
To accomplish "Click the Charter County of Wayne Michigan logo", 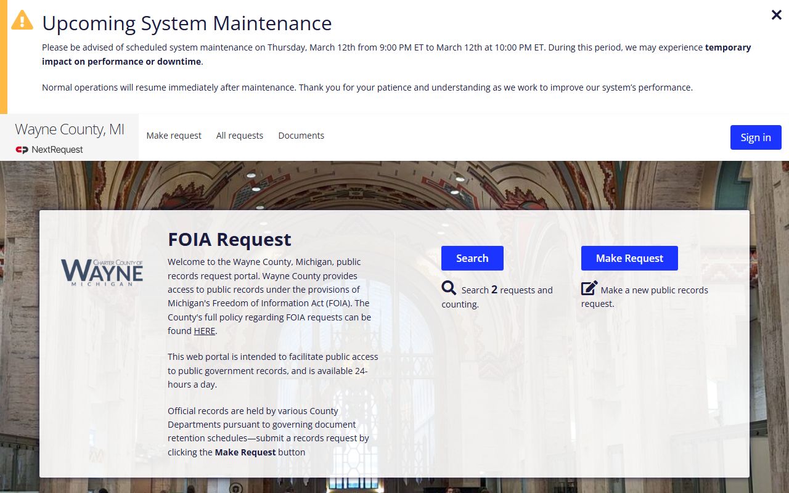I will [x=102, y=272].
